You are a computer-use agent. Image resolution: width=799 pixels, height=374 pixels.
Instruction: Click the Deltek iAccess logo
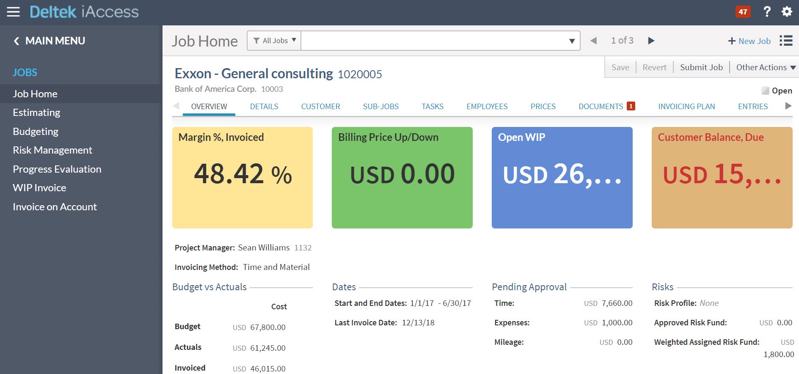pyautogui.click(x=84, y=12)
